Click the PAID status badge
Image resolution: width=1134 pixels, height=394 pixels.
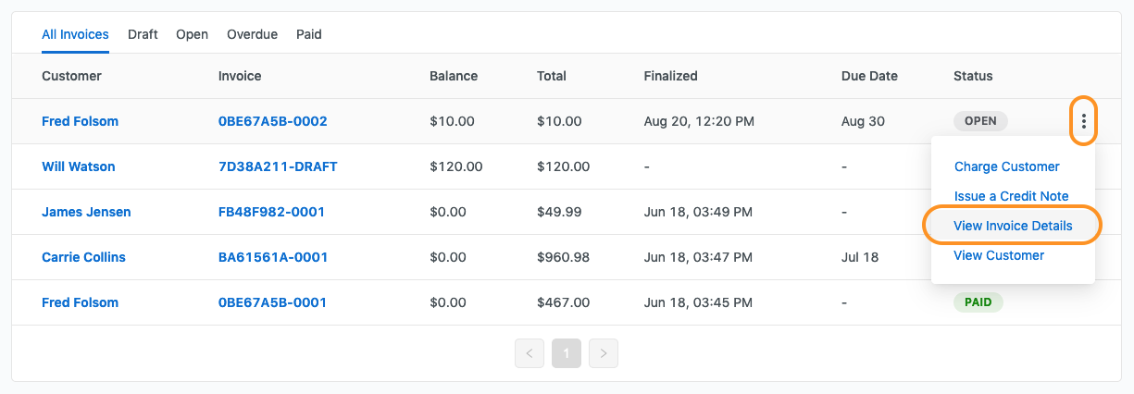coord(978,302)
